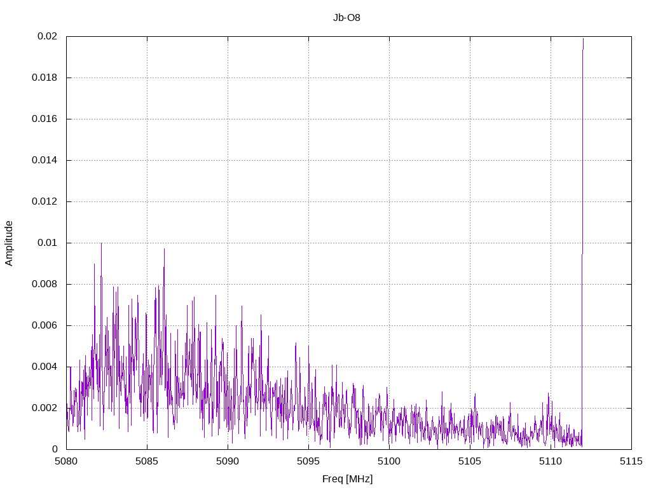Click the x-axis tick label 5095
Viewport: 651px width, 488px height.
click(x=308, y=461)
